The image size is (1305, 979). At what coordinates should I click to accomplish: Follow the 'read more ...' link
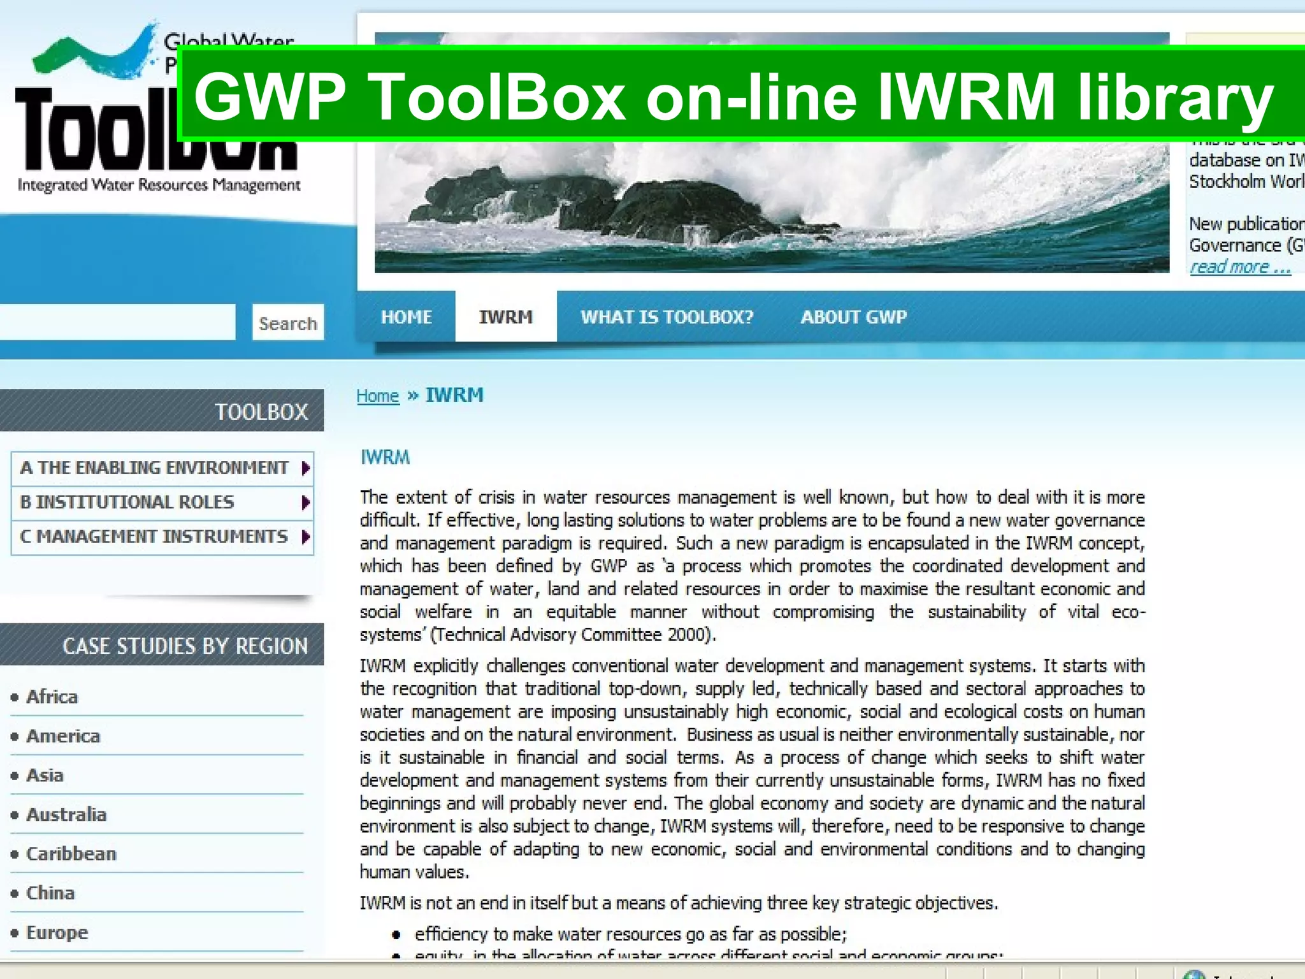1240,266
